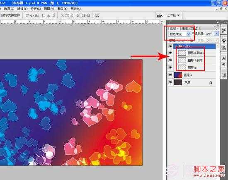The image size is (228, 180).
Task: Click the align right edges icon
Action: click(x=53, y=15)
